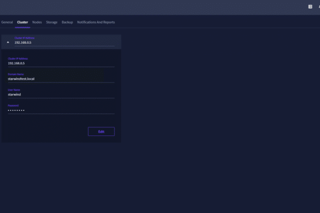The width and height of the screenshot is (320, 213).
Task: Select the Cluster tab
Action: coord(22,22)
